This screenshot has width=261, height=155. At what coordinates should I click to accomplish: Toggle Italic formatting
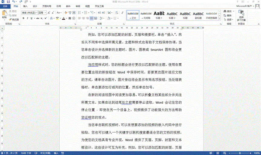coord(27,18)
